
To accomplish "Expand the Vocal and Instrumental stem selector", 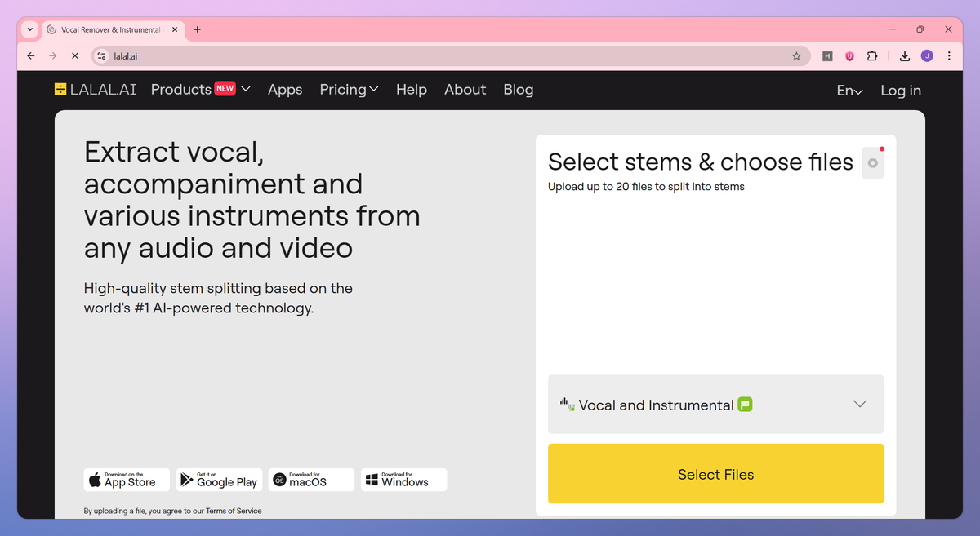I will pos(715,405).
